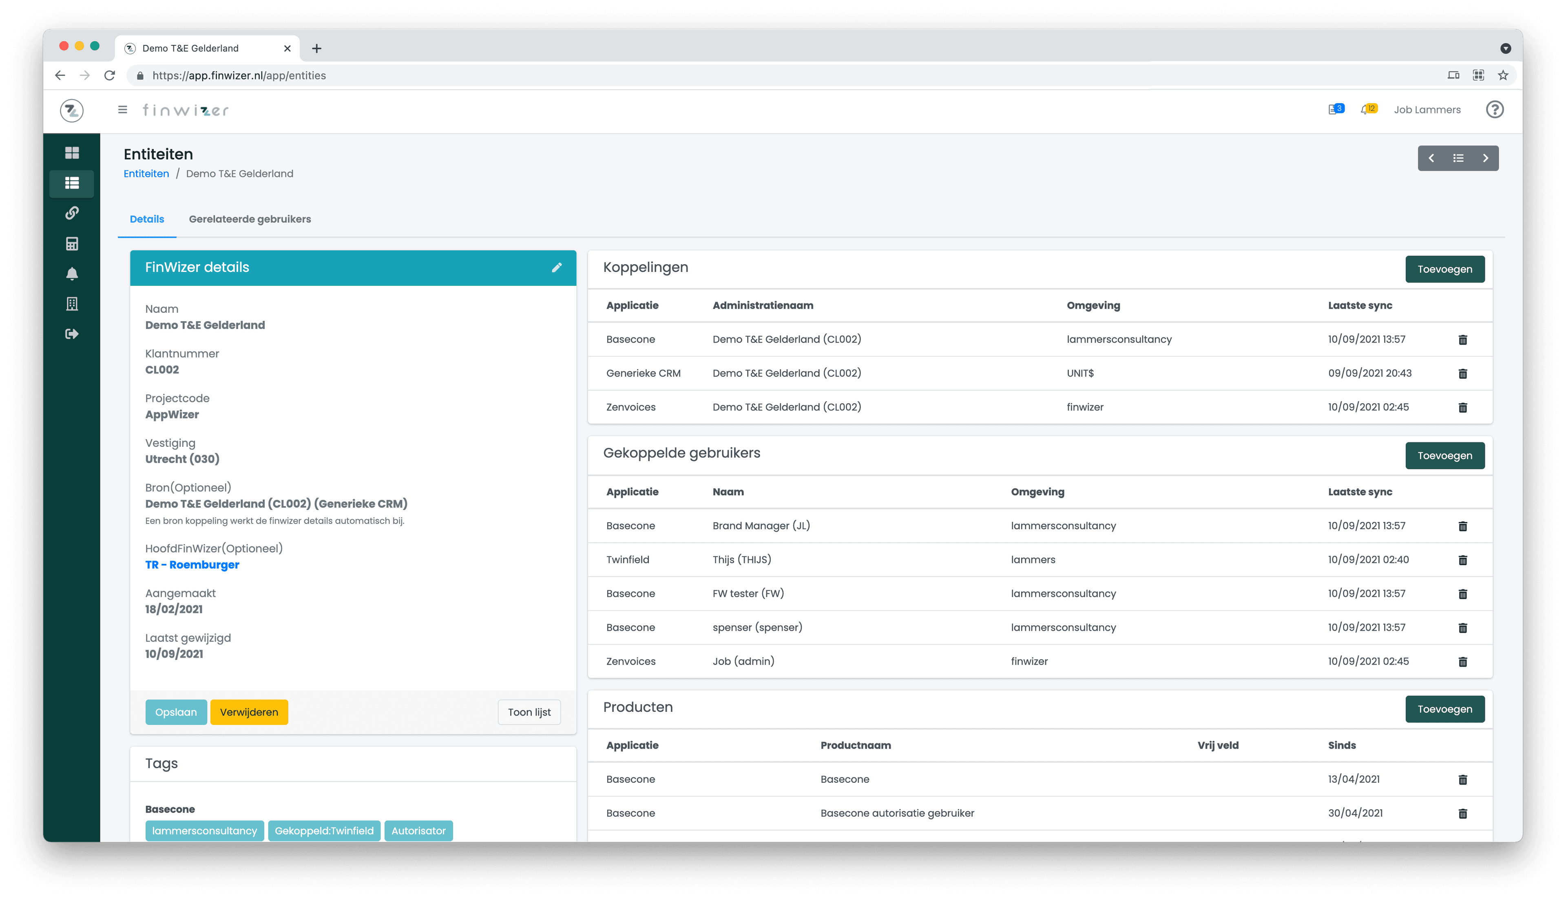Switch to Gerelateerde gebruikers tab
This screenshot has width=1566, height=899.
tap(250, 219)
